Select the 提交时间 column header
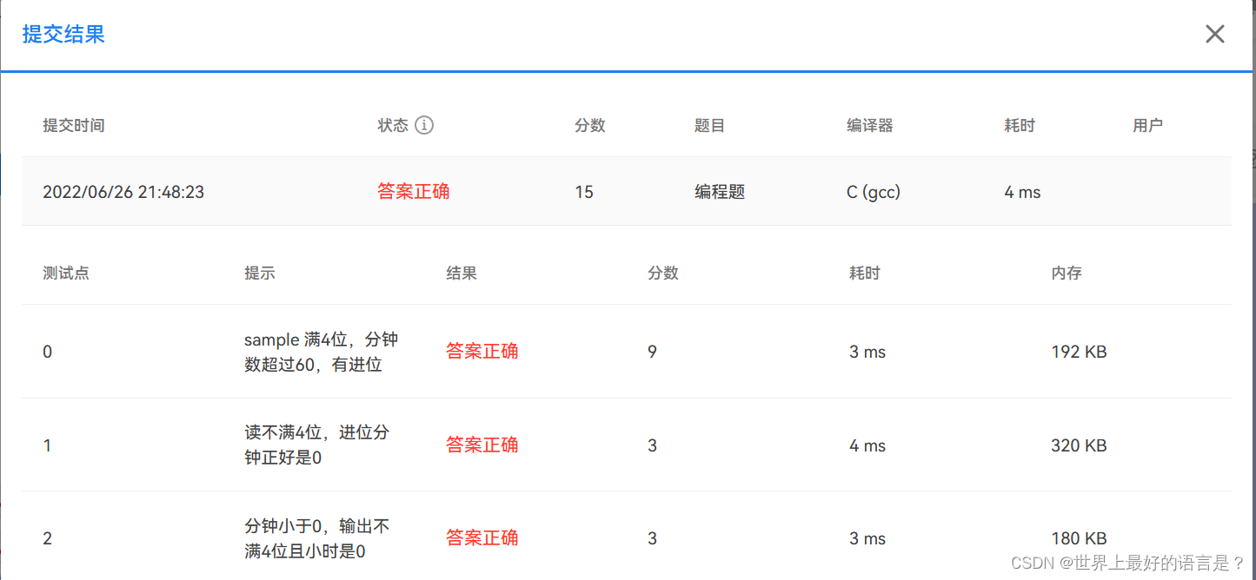The width and height of the screenshot is (1256, 580). pos(74,125)
